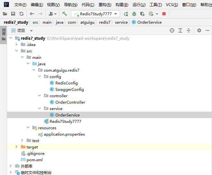Collapse the main folder
This screenshot has width=212, height=175.
(x=22, y=57)
